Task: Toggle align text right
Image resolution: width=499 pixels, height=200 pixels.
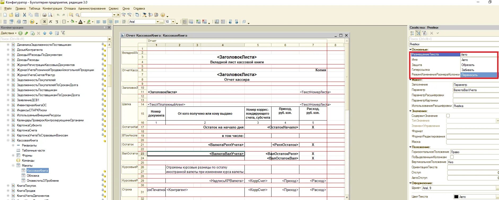Action: pos(111,22)
